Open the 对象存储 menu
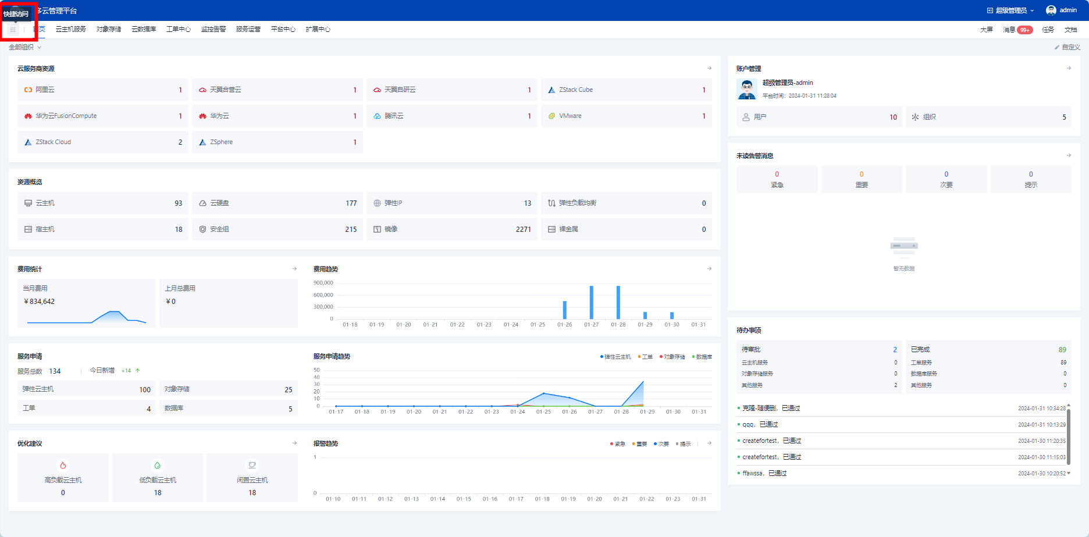 pos(109,30)
